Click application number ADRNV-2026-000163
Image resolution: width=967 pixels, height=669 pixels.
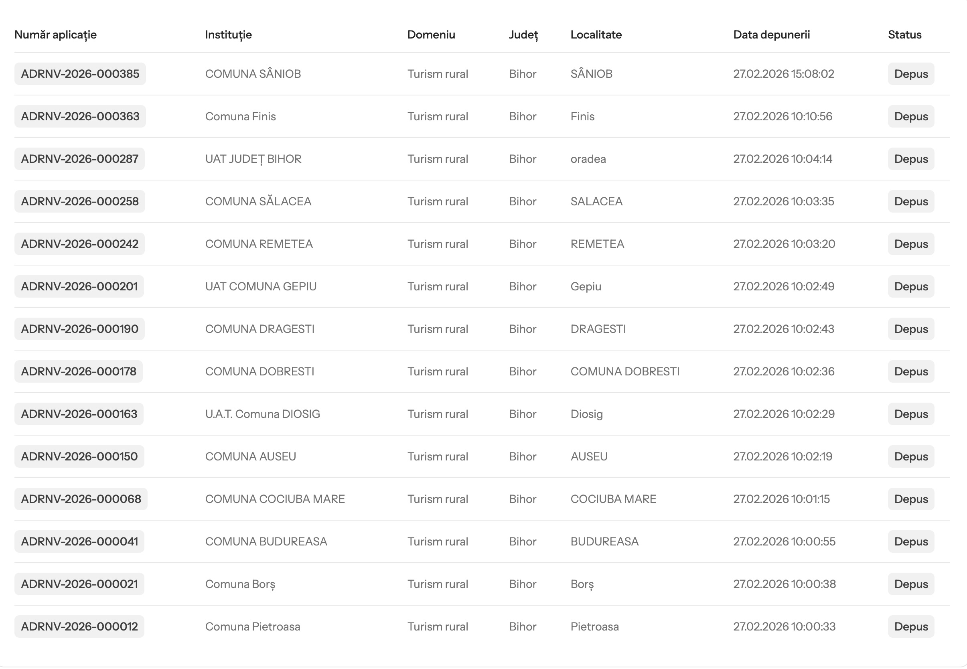[x=79, y=414]
